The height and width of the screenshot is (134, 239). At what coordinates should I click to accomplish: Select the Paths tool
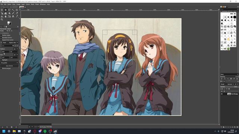tap(9, 16)
